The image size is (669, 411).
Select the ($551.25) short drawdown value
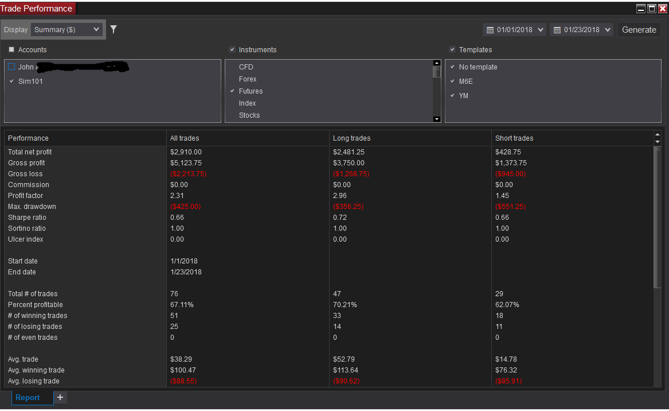[x=510, y=206]
